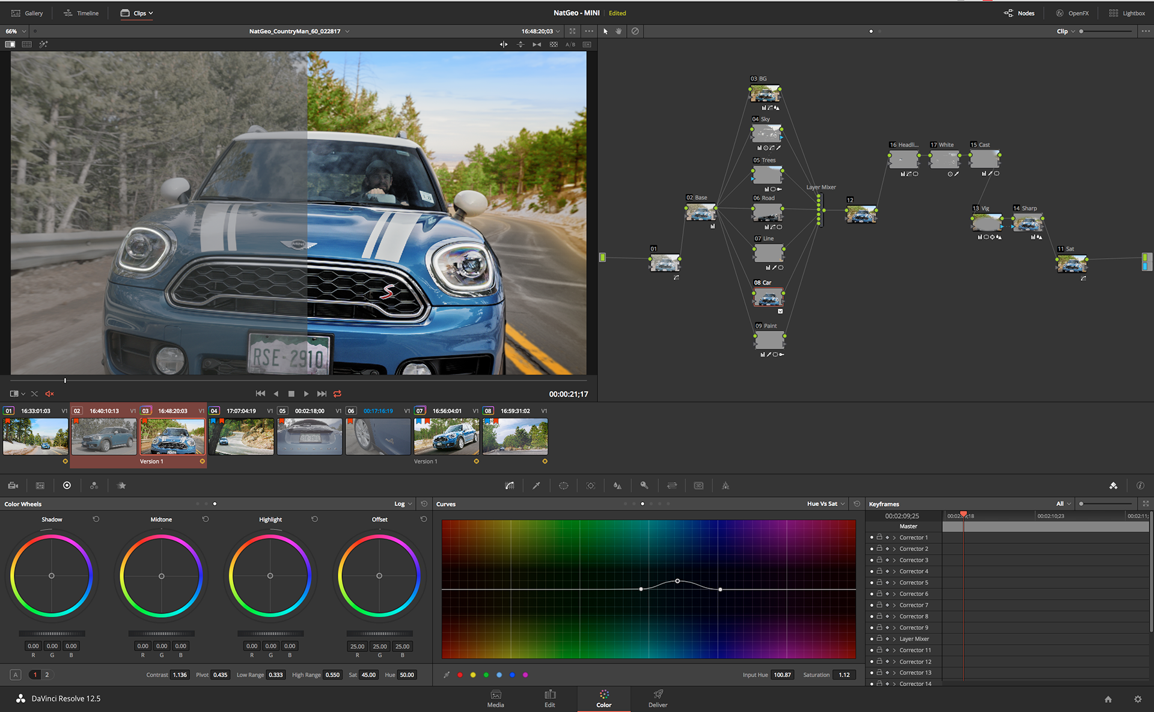Image resolution: width=1154 pixels, height=712 pixels.
Task: Toggle the lock on Corrector 3
Action: [x=879, y=560]
